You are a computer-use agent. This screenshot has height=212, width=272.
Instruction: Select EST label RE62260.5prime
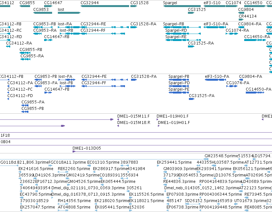point(74,169)
